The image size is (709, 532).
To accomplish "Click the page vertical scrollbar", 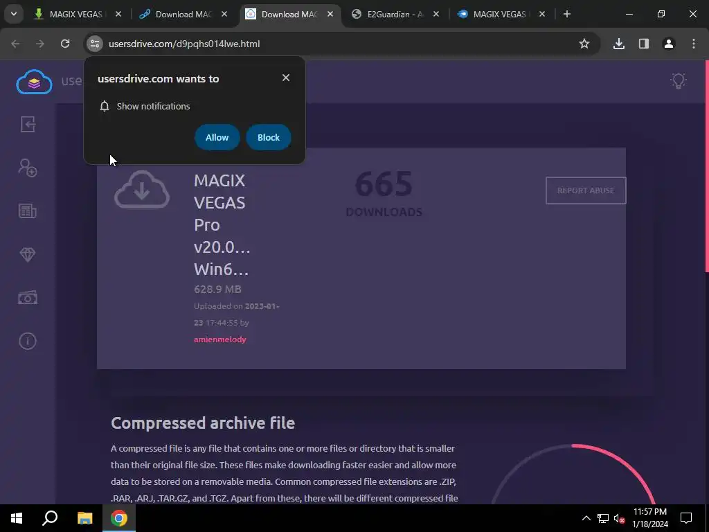I will 707,166.
